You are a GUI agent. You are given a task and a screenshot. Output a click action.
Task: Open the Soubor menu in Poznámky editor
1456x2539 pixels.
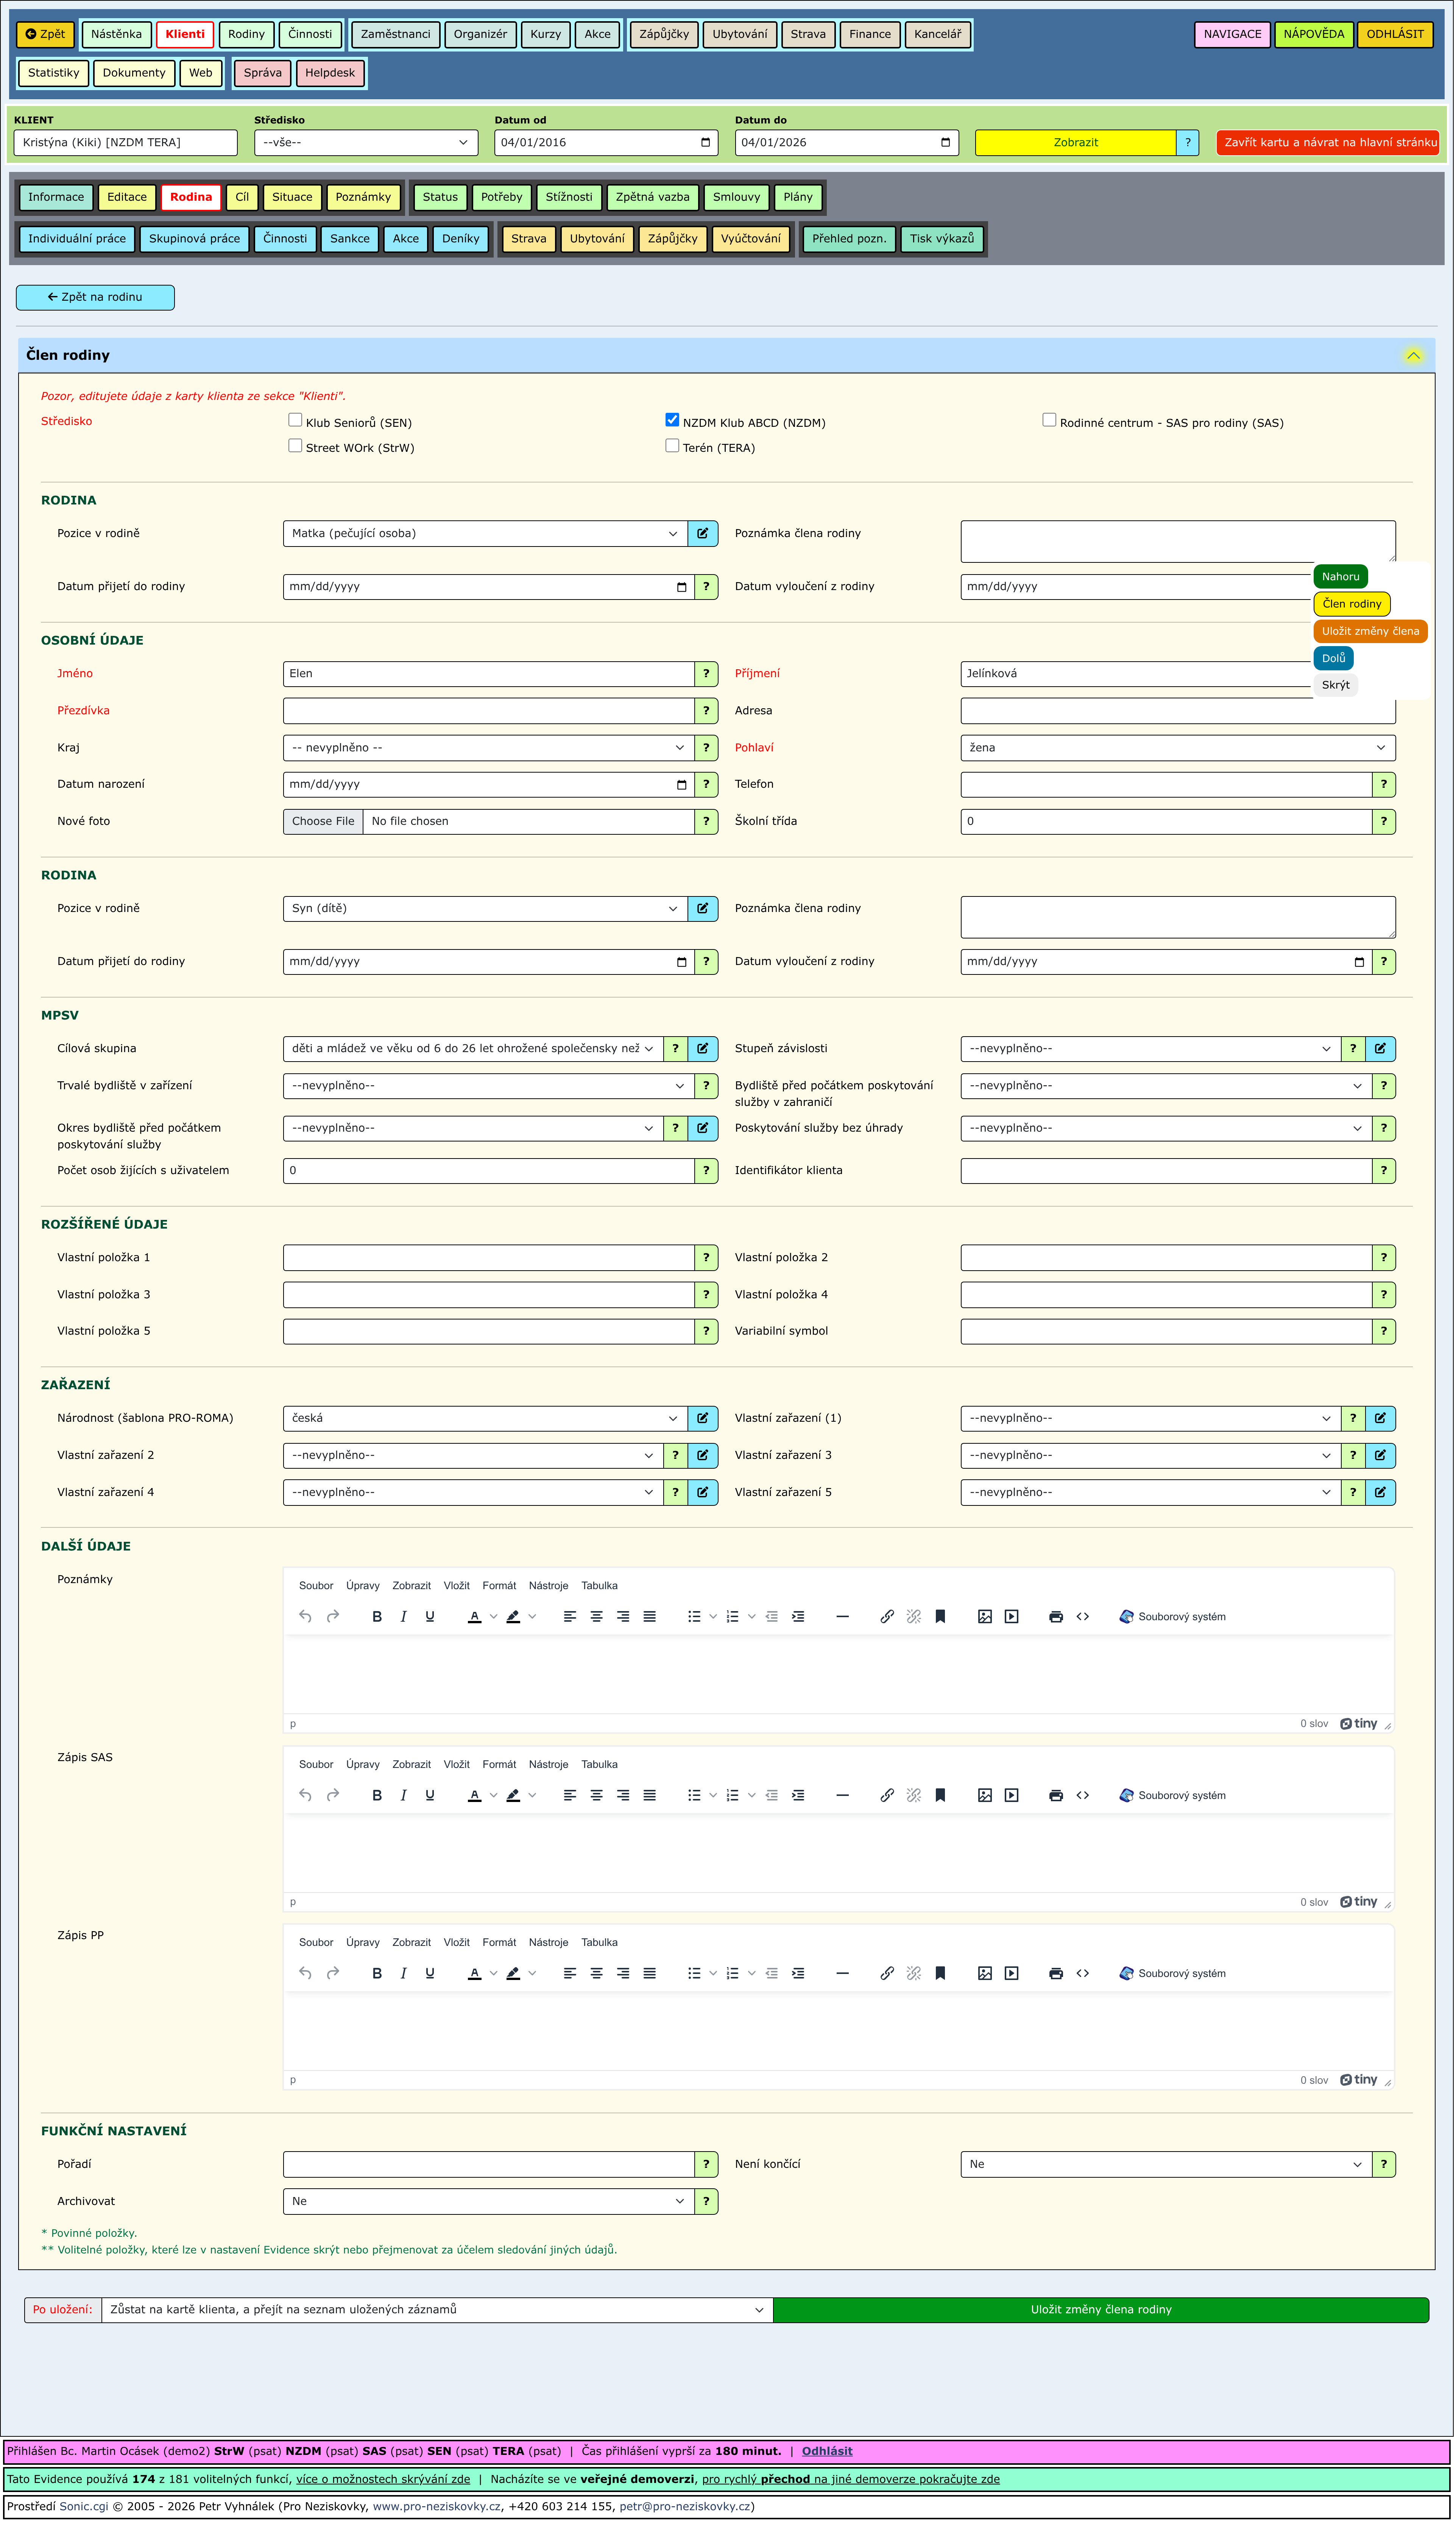click(316, 1586)
